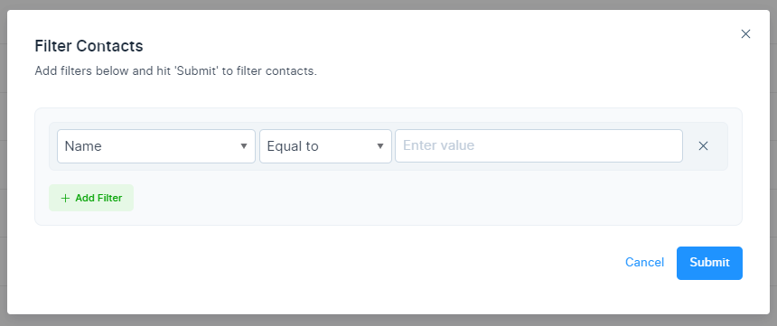This screenshot has width=777, height=326.
Task: Open the Equal to operator selector
Action: [x=325, y=146]
